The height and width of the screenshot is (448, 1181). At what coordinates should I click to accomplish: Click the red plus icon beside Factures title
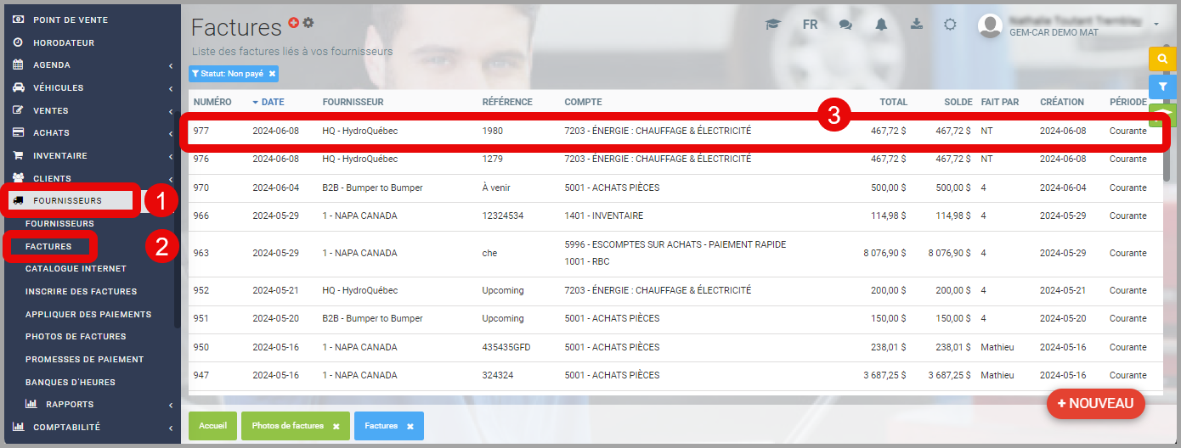[294, 22]
